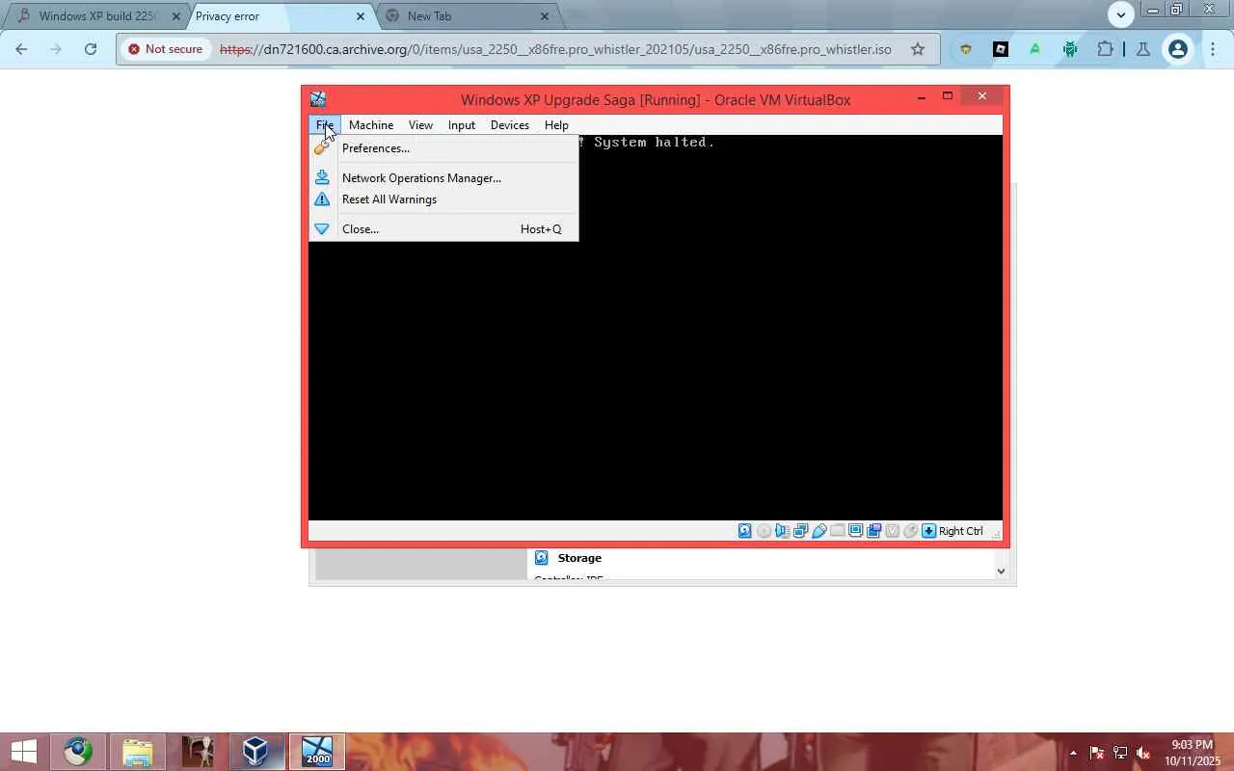Screen dimensions: 1234x771
Task: Click the Storage section icon in VirtualBox Manager
Action: click(x=542, y=558)
